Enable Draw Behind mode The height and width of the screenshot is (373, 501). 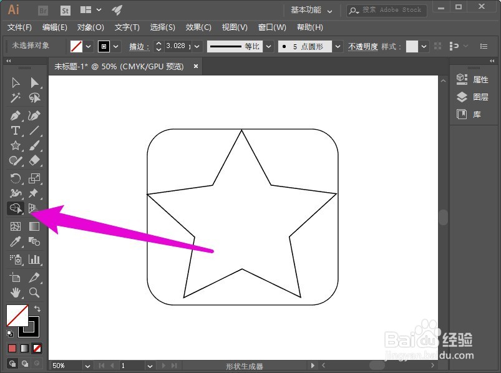[24, 364]
